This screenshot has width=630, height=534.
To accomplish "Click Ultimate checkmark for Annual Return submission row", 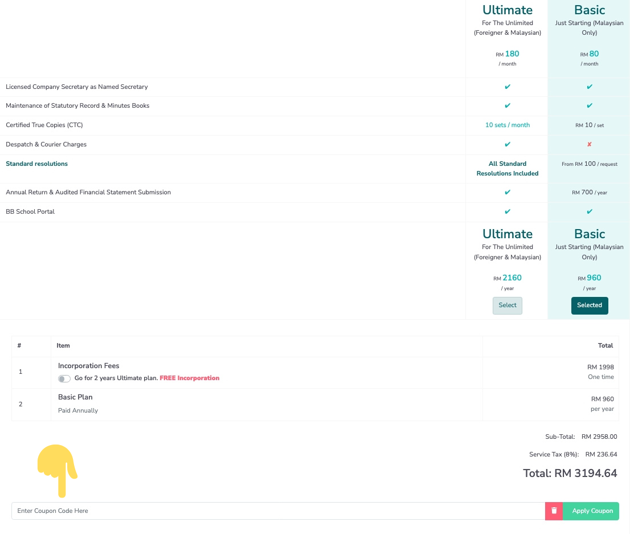I will pyautogui.click(x=508, y=192).
